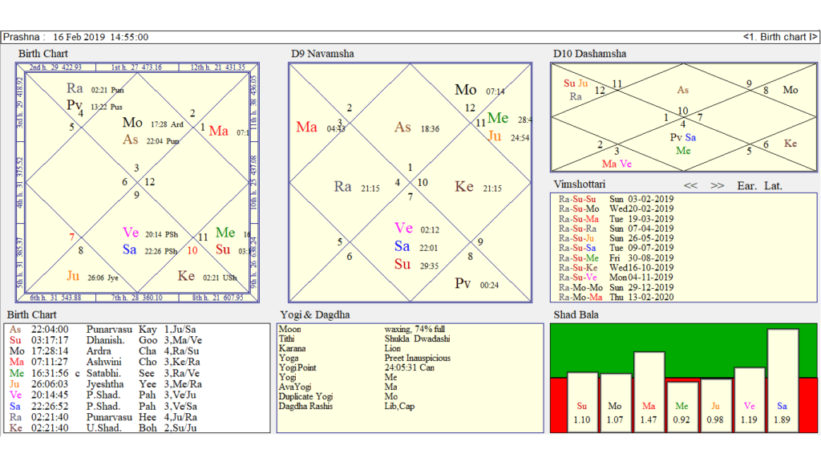
Task: Click the Moon waxing 74% full entry
Action: [362, 330]
